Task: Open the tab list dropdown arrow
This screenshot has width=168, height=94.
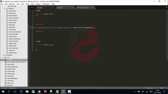Action: (x=167, y=8)
